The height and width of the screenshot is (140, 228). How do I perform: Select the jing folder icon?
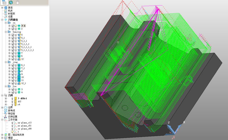[9, 62]
